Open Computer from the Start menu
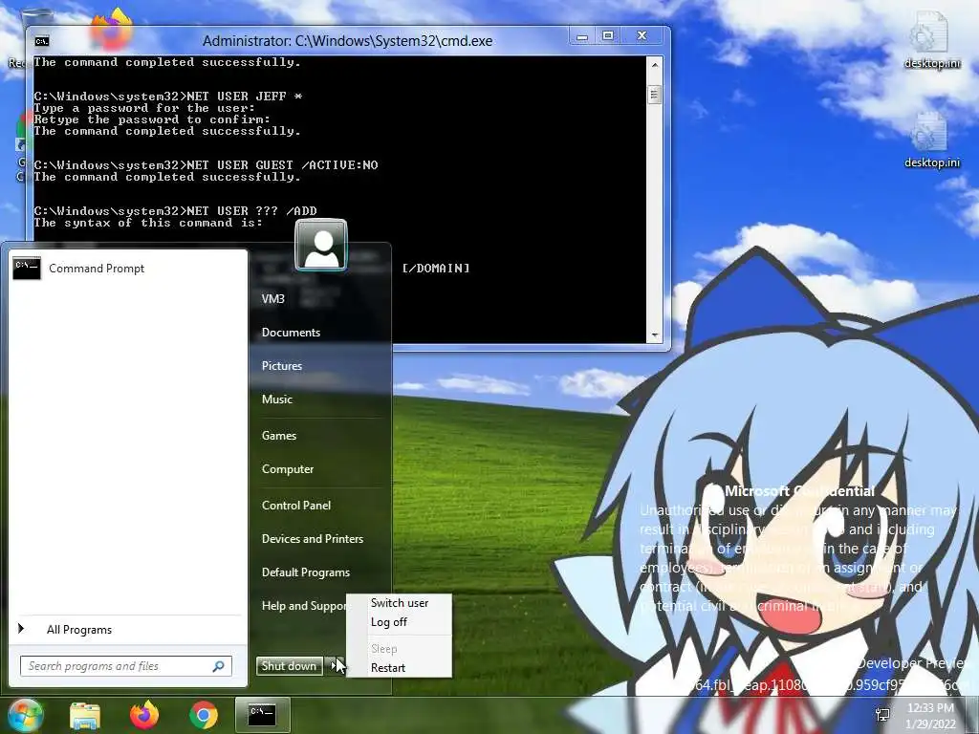 click(x=288, y=469)
